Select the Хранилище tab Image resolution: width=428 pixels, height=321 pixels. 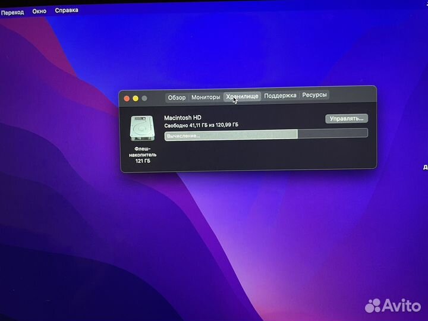point(242,96)
